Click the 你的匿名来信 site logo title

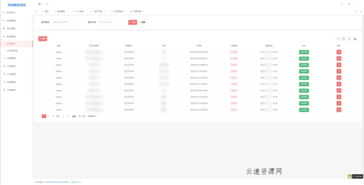[16, 5]
